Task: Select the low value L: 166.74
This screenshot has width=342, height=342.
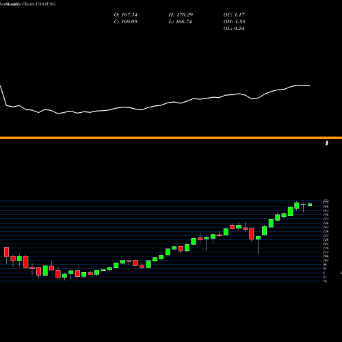Action: (x=181, y=22)
